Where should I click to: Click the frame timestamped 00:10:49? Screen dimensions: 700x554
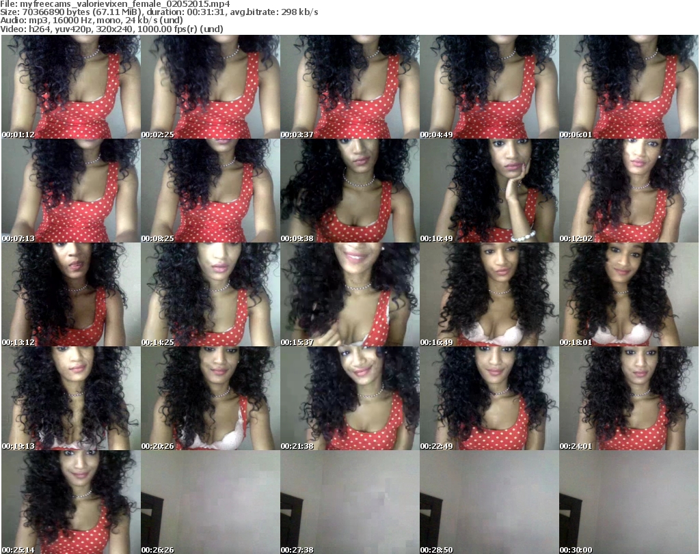[x=489, y=191]
